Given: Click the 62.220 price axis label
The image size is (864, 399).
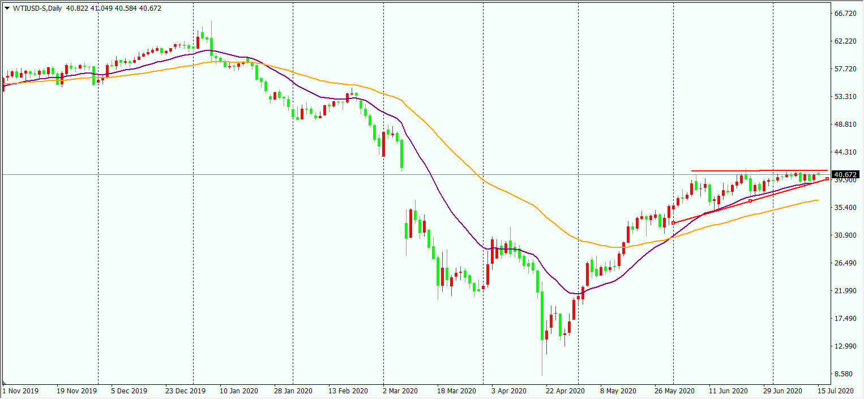Looking at the screenshot, I should pyautogui.click(x=845, y=41).
